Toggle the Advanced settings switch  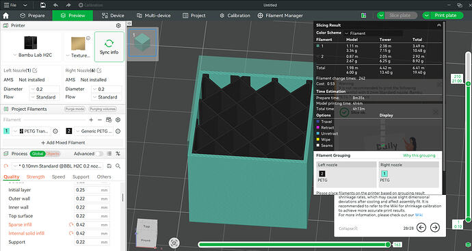point(99,154)
